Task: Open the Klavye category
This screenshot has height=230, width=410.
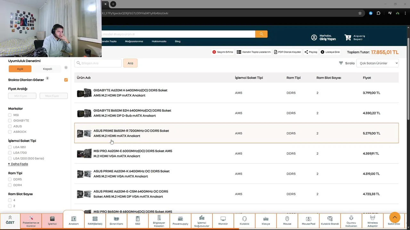Action: tap(266, 221)
